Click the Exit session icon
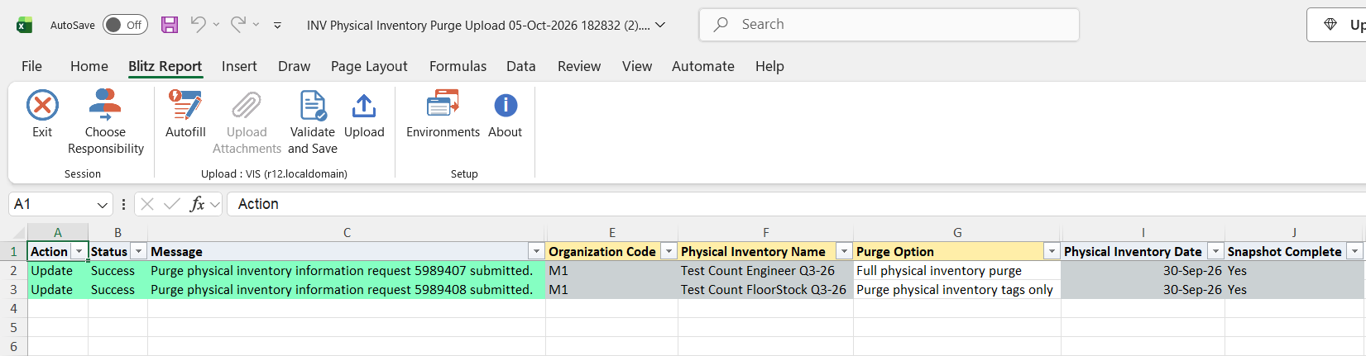The width and height of the screenshot is (1366, 356). (x=42, y=106)
